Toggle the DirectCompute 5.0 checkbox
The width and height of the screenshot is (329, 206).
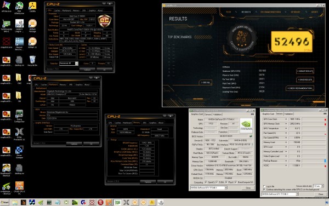click(236, 182)
